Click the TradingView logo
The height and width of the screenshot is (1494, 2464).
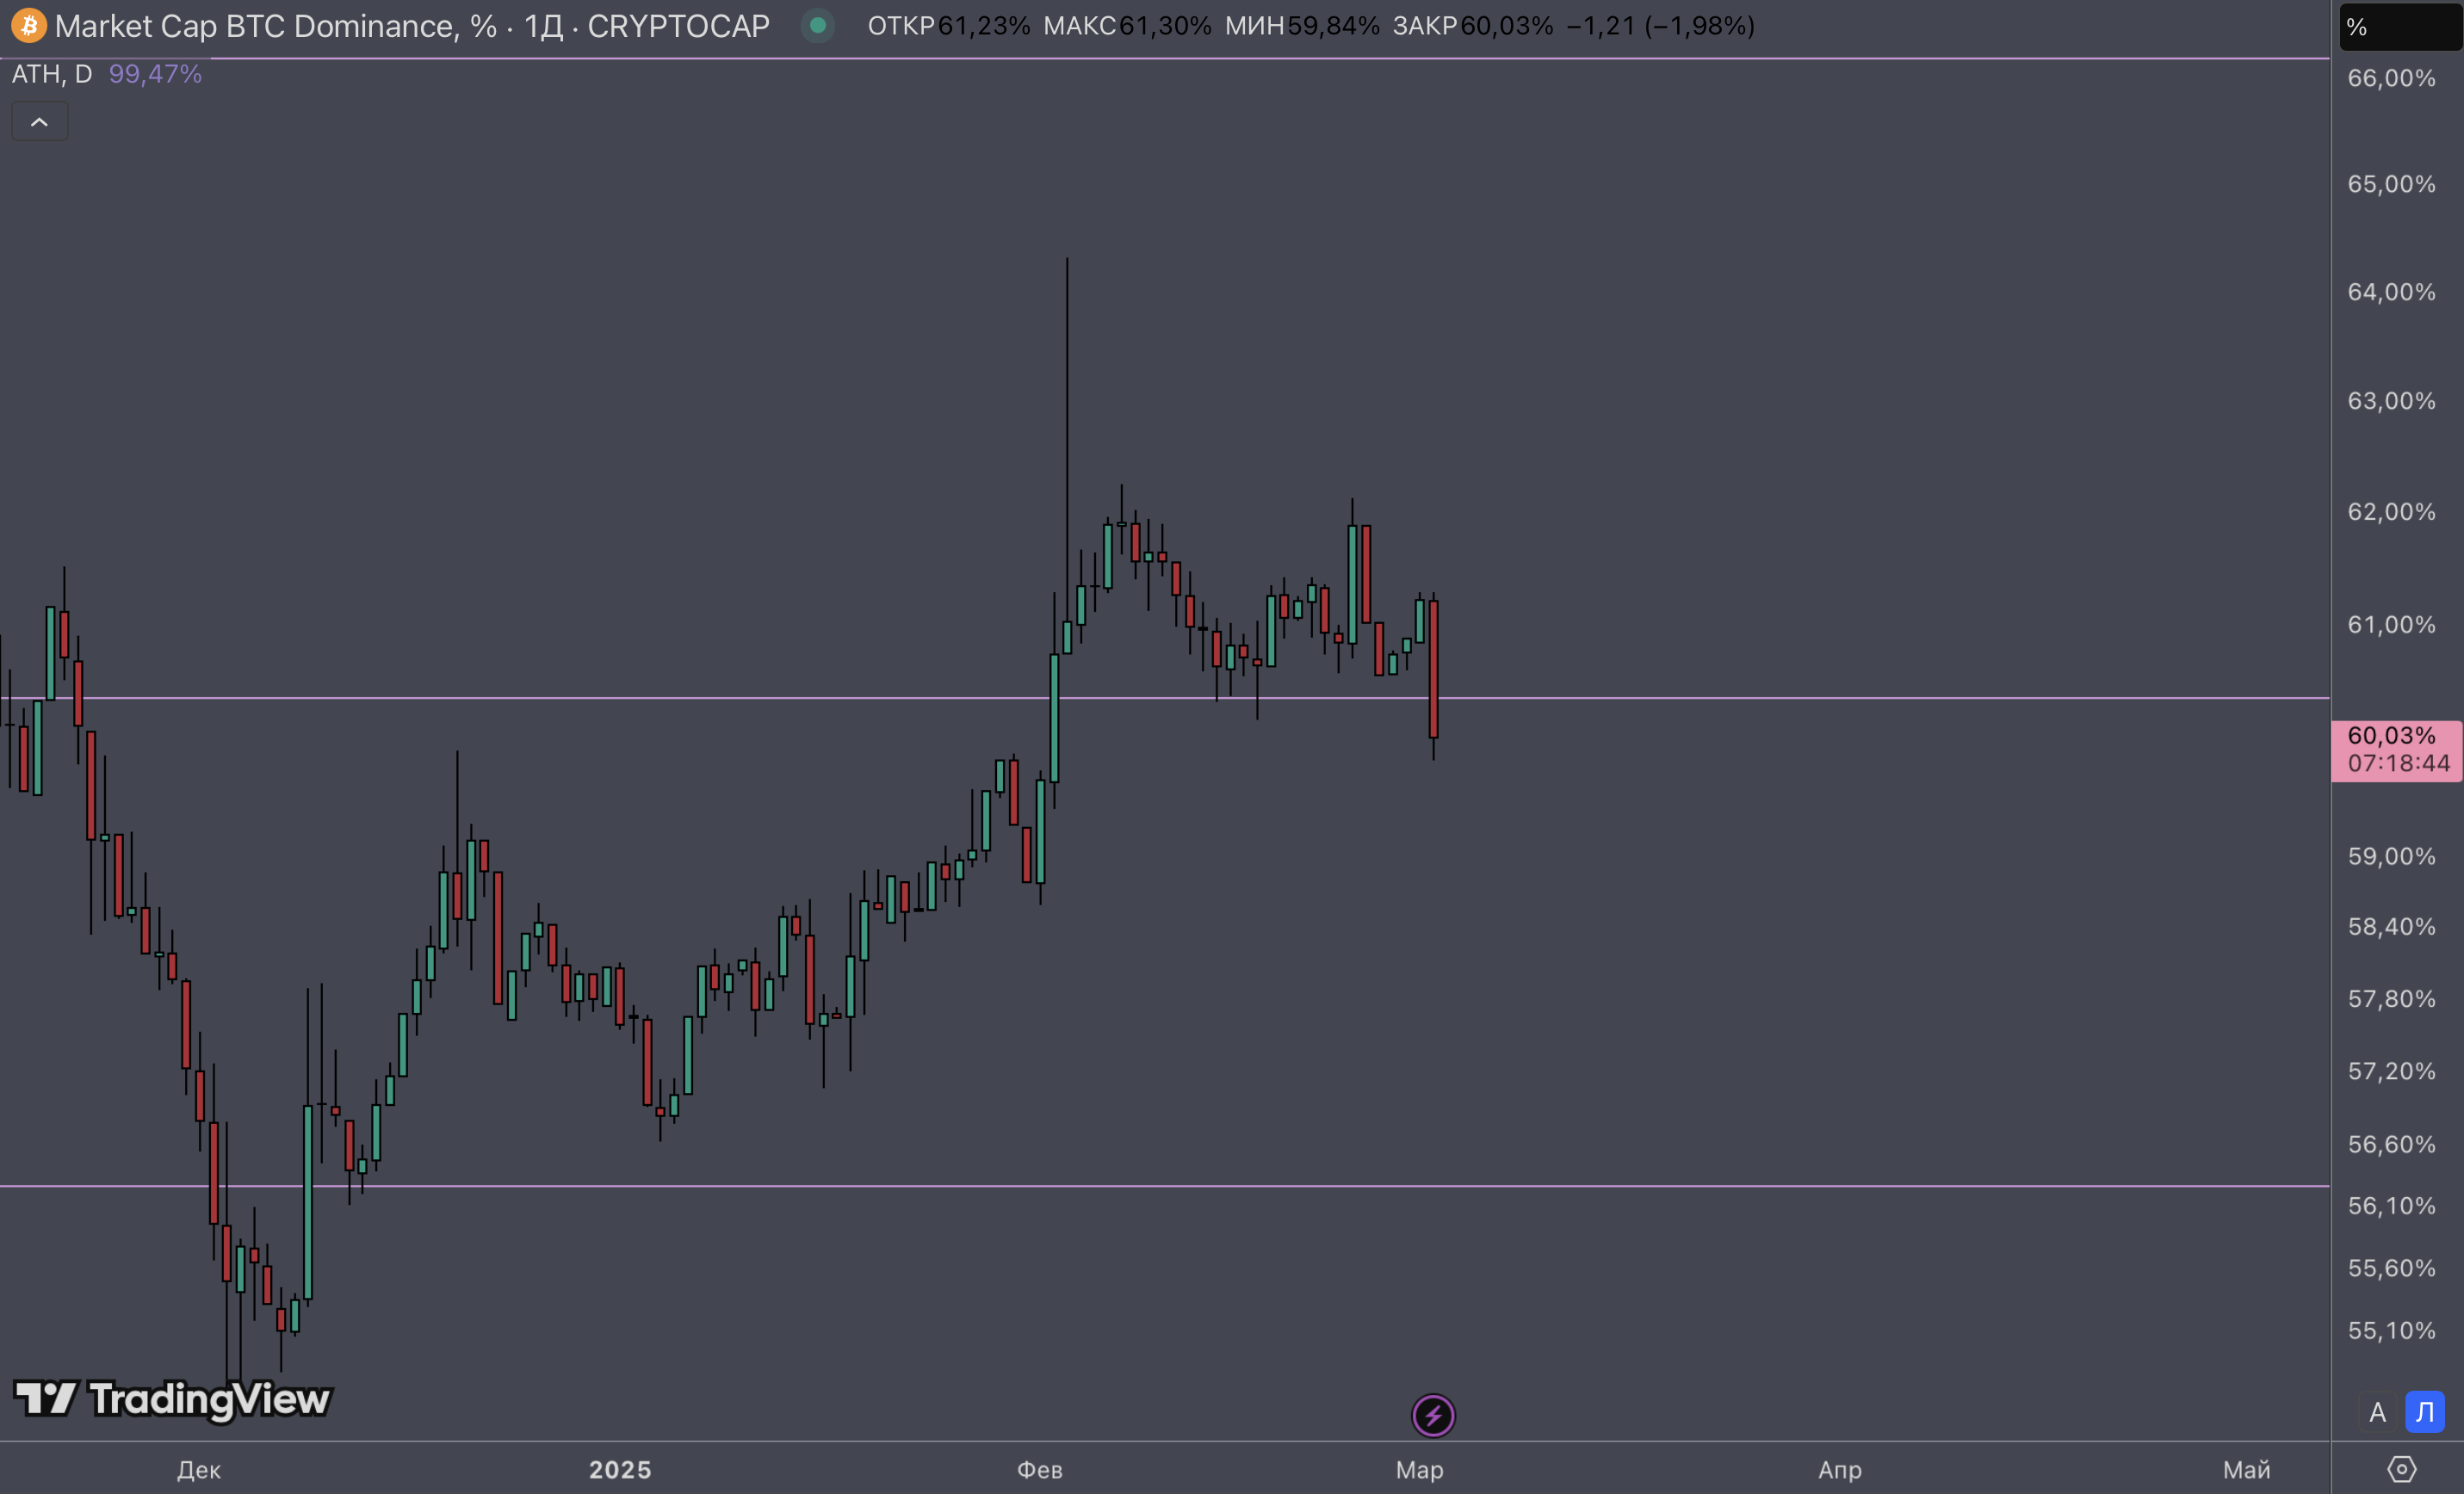coord(172,1399)
